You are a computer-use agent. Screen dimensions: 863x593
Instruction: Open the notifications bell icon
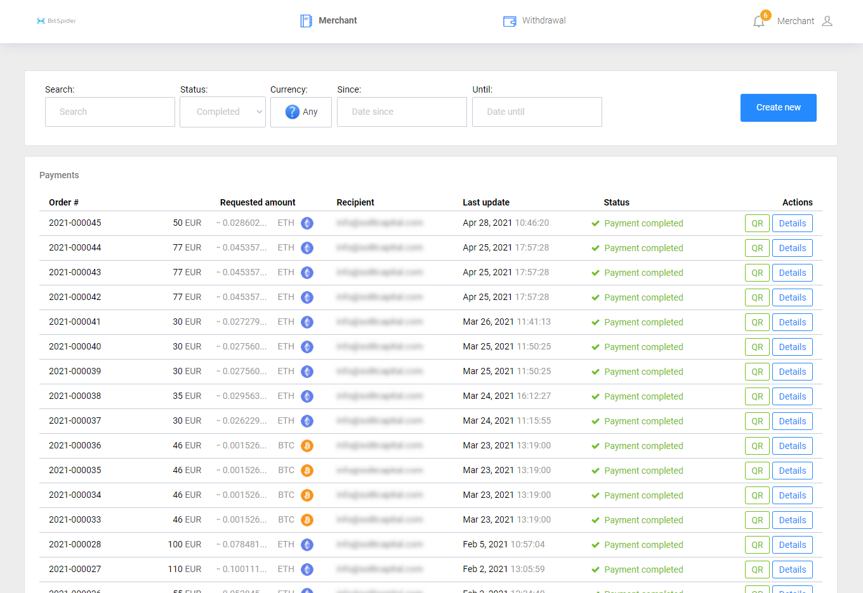759,22
